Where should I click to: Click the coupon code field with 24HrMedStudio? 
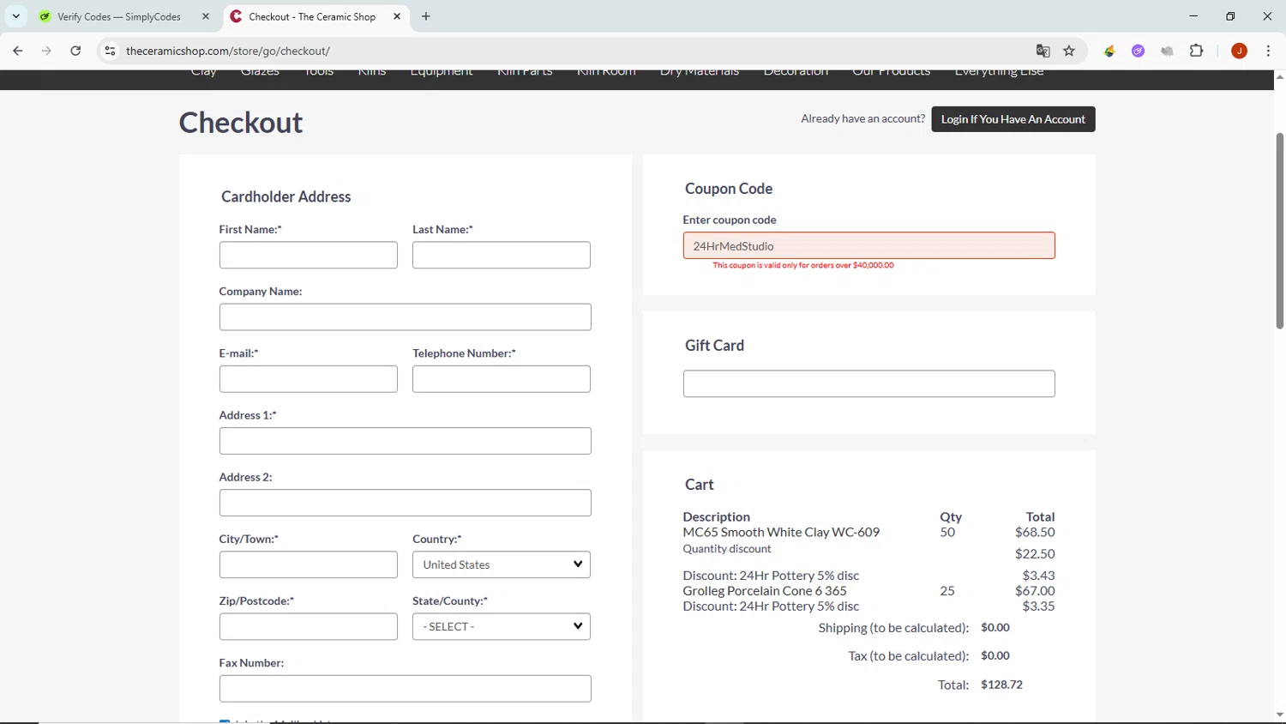[x=869, y=245]
